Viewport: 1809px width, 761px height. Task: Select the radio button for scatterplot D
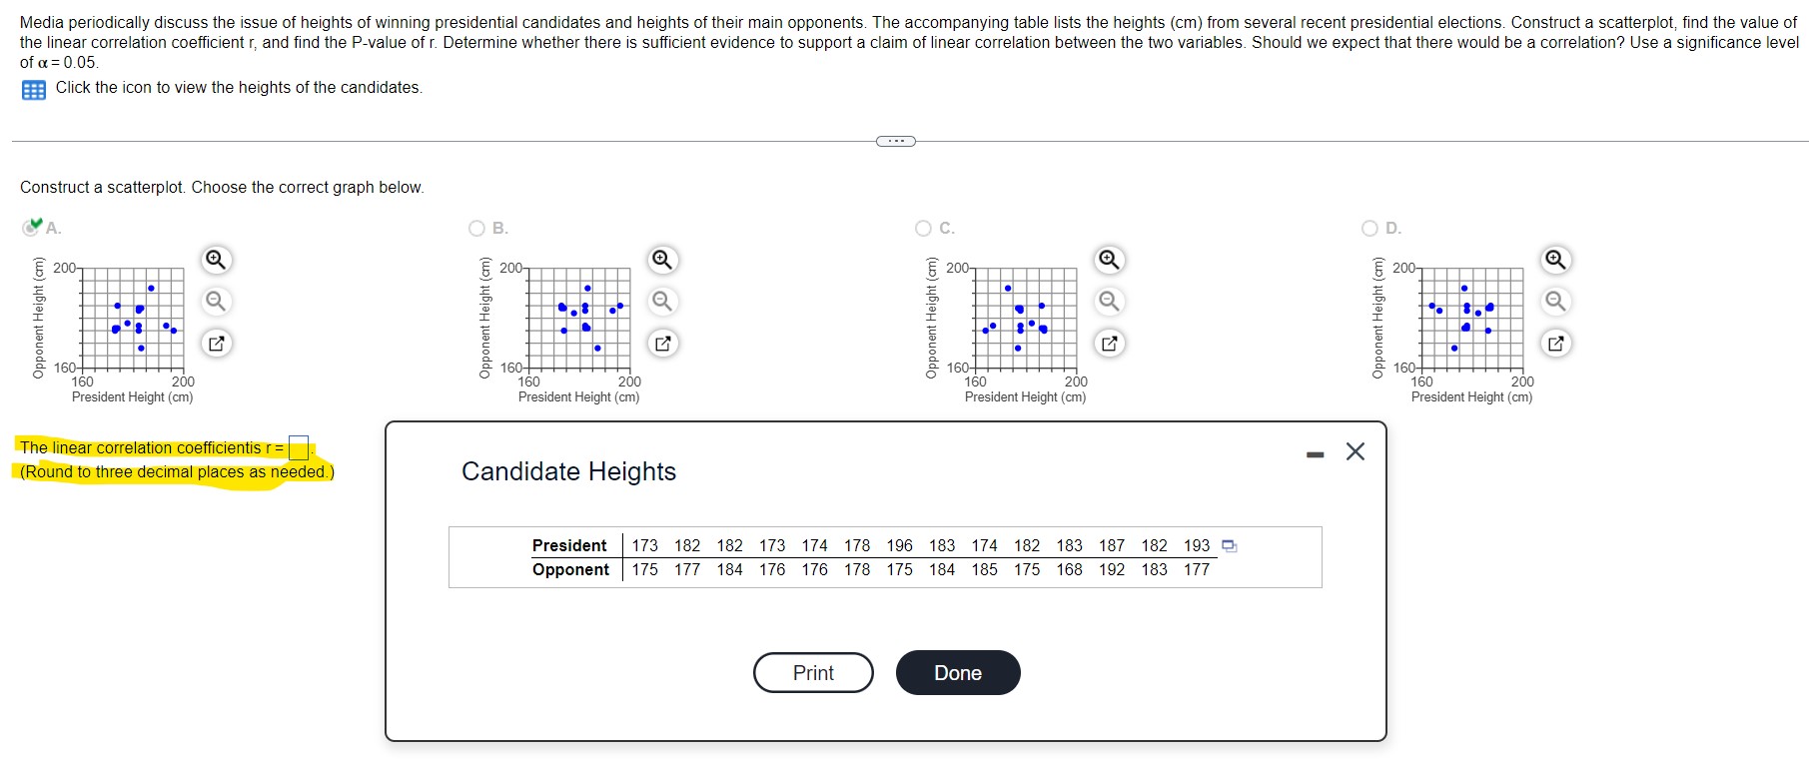click(1368, 227)
